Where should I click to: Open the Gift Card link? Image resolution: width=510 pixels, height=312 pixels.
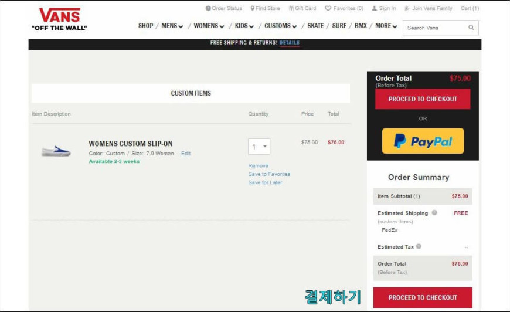pos(305,8)
